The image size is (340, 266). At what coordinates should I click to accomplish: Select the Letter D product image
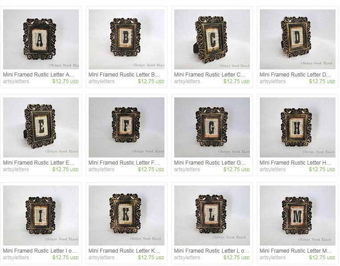298,39
